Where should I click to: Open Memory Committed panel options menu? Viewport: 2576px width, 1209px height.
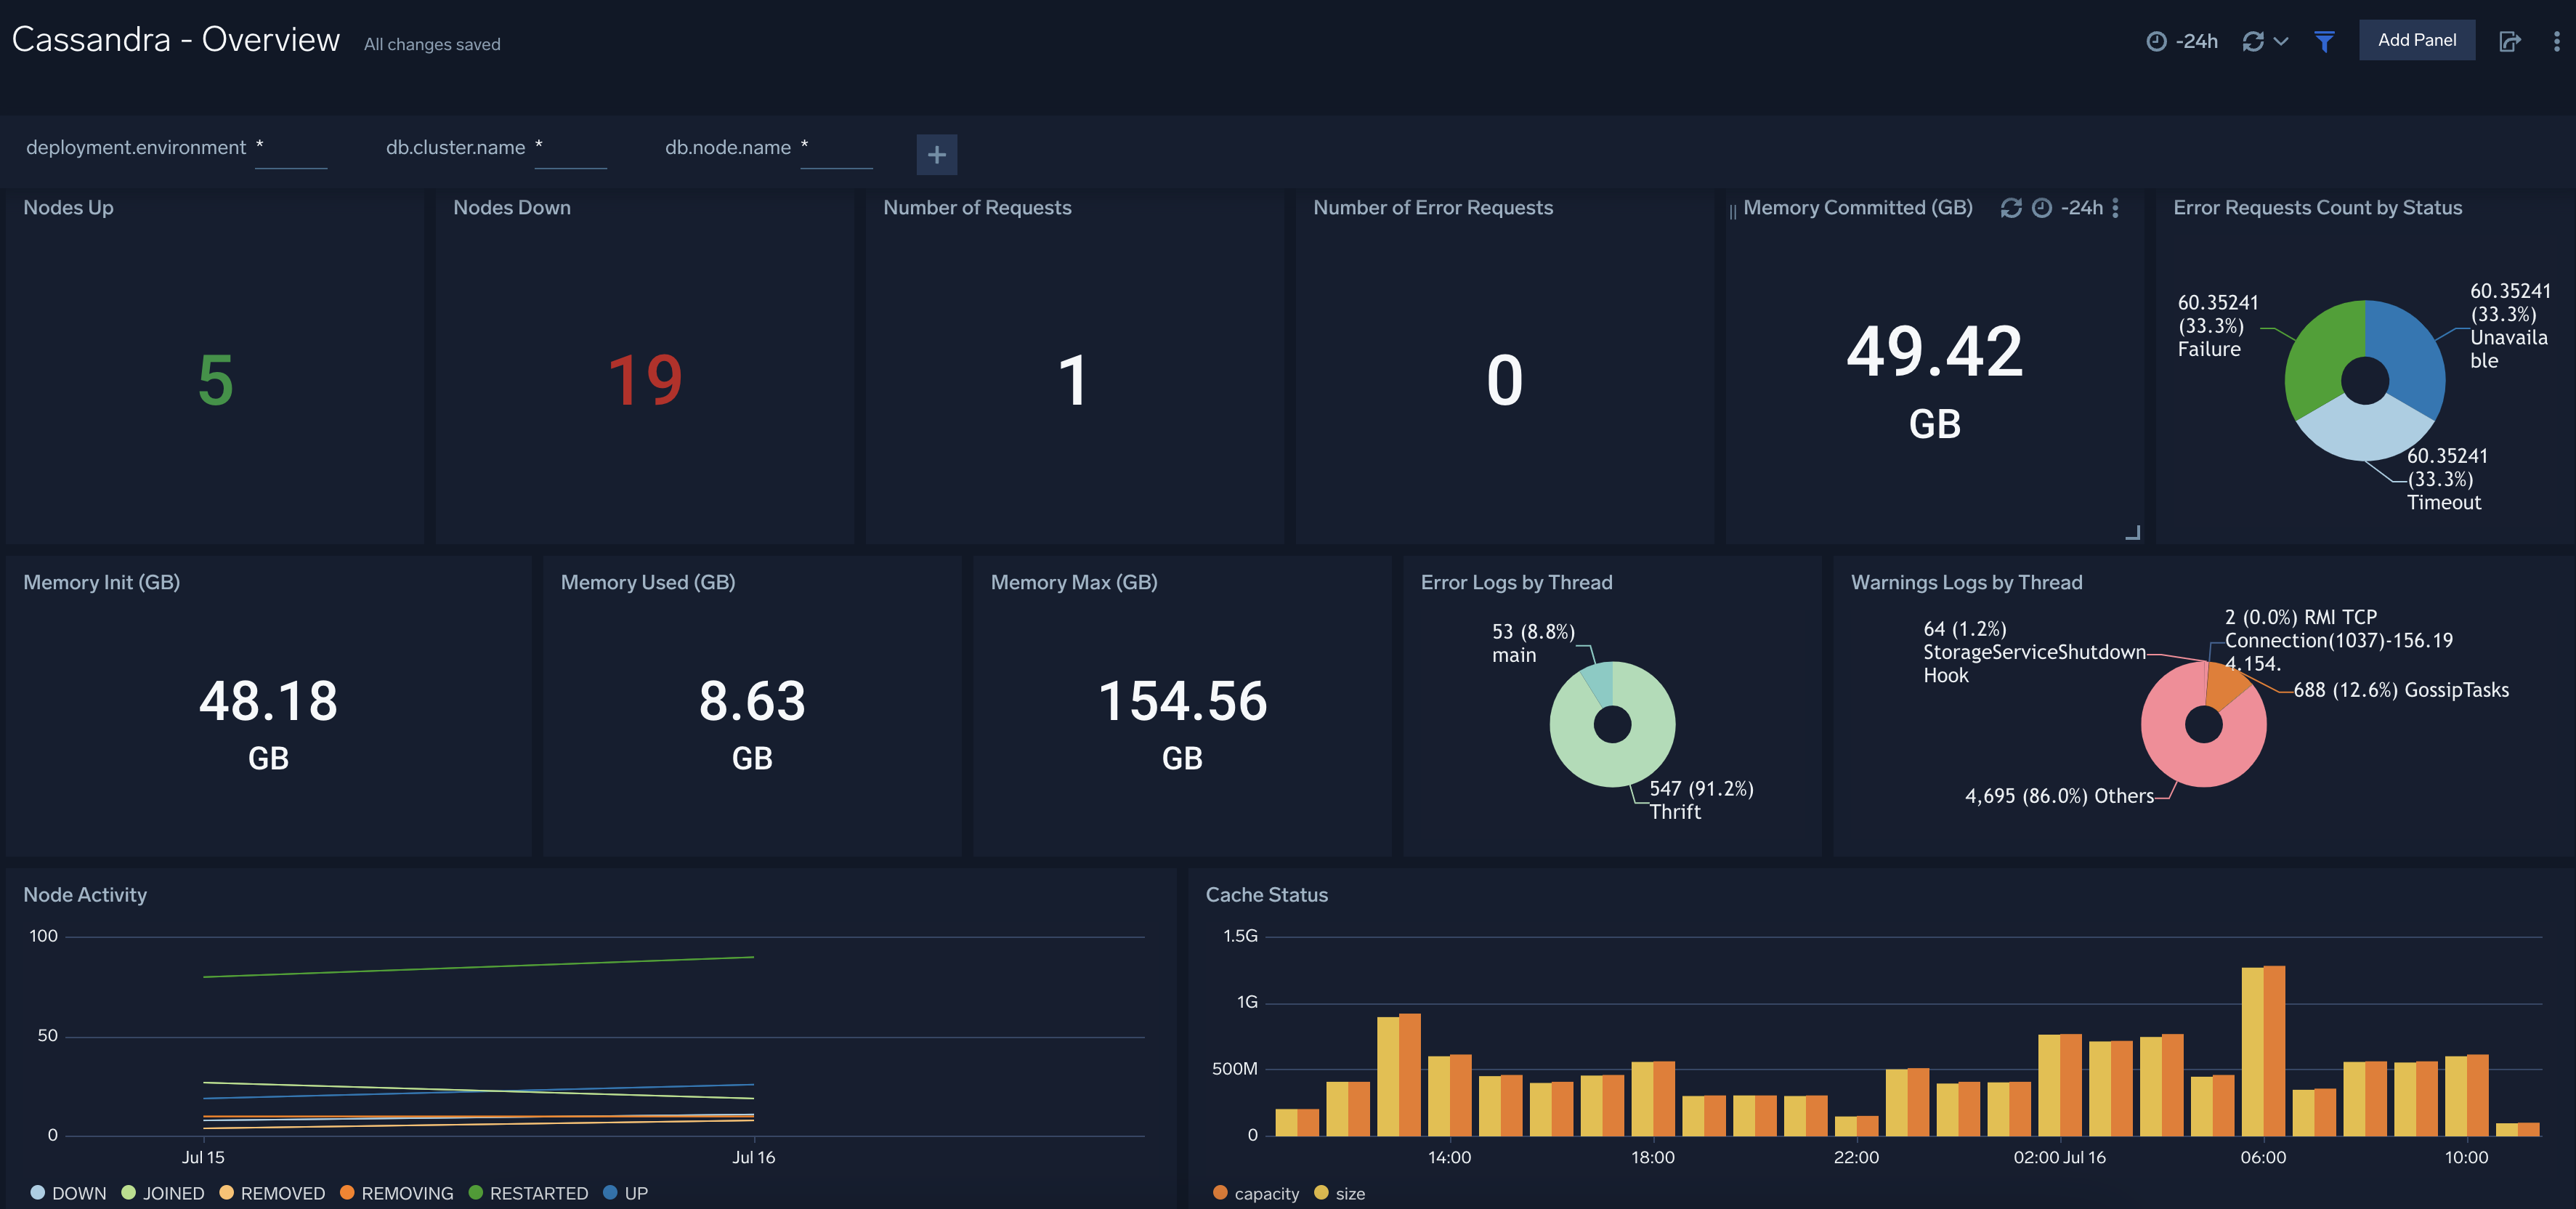point(2115,207)
